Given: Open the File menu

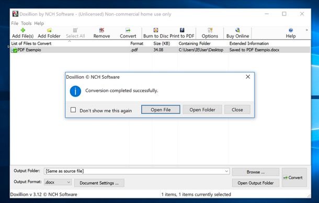Looking at the screenshot, I should click(15, 23).
